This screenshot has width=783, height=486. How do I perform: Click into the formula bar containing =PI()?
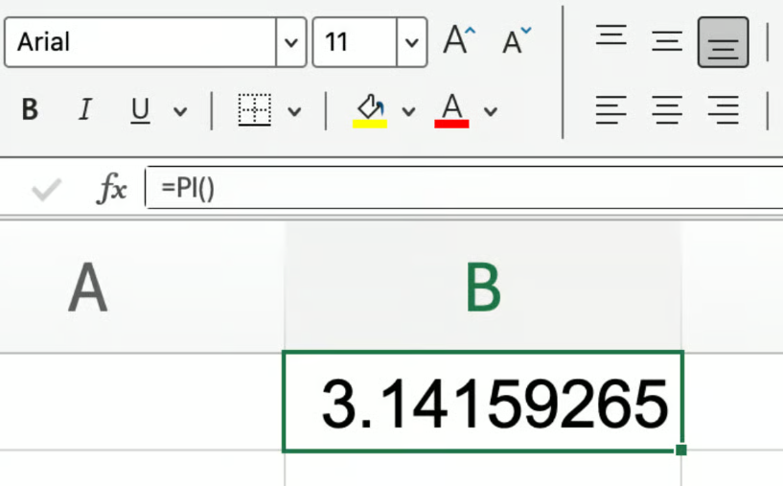point(460,189)
